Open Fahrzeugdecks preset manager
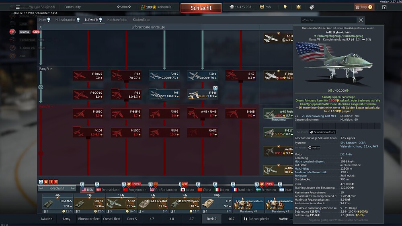 (256, 219)
